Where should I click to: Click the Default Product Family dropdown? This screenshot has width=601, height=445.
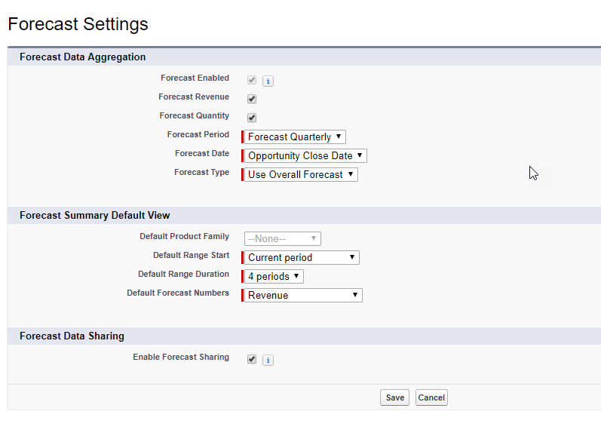click(283, 238)
